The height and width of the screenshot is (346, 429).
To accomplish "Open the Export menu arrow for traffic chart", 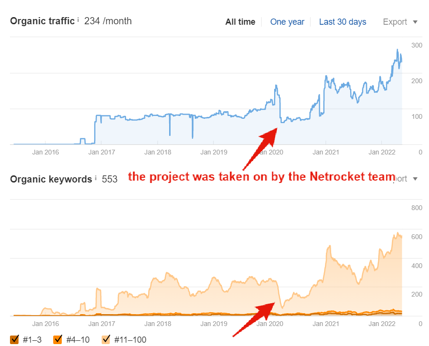I will [415, 22].
